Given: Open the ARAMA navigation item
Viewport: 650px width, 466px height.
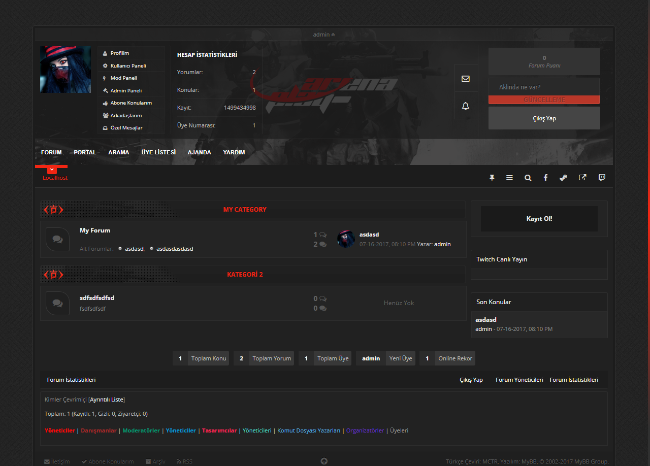Looking at the screenshot, I should pos(119,152).
